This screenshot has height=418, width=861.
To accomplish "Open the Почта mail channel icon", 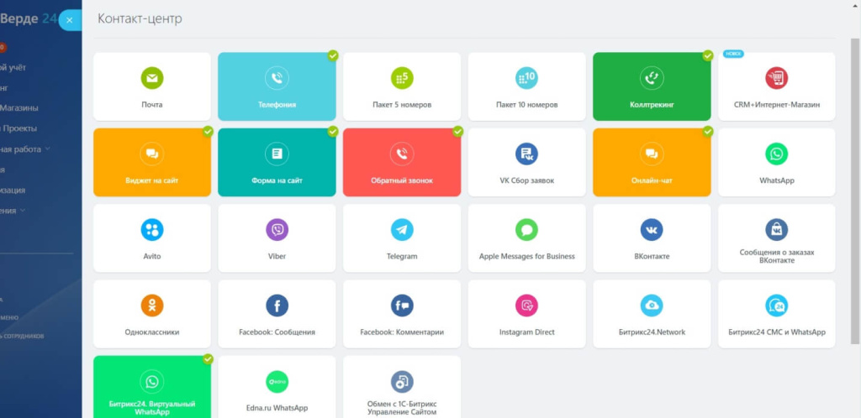I will click(x=152, y=79).
